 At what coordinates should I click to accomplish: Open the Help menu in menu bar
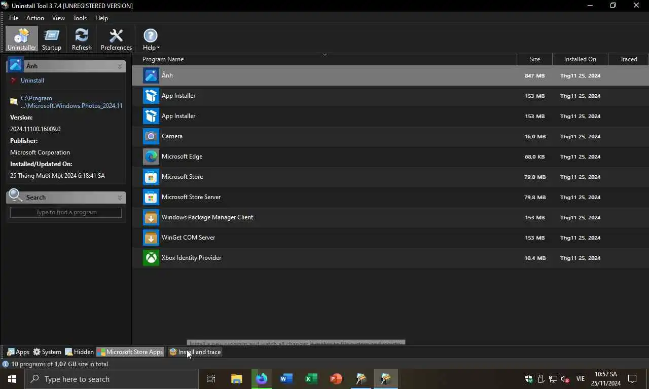[101, 18]
